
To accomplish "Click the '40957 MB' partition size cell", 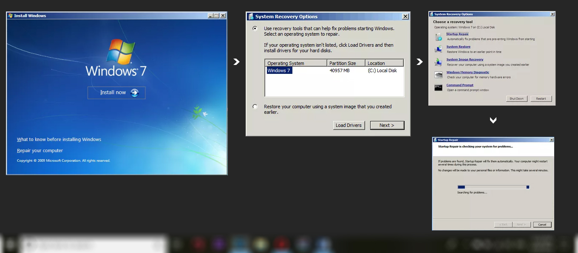I will 340,70.
